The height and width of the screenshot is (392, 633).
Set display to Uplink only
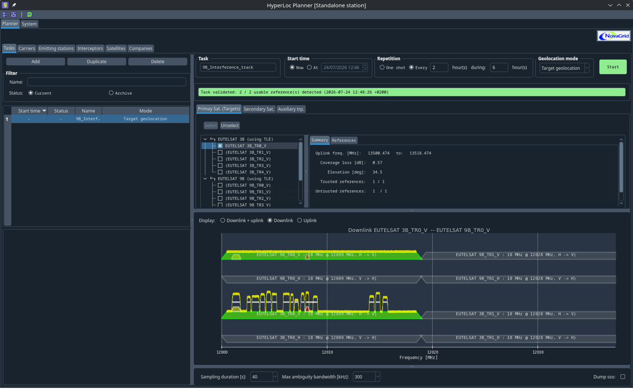coord(299,220)
